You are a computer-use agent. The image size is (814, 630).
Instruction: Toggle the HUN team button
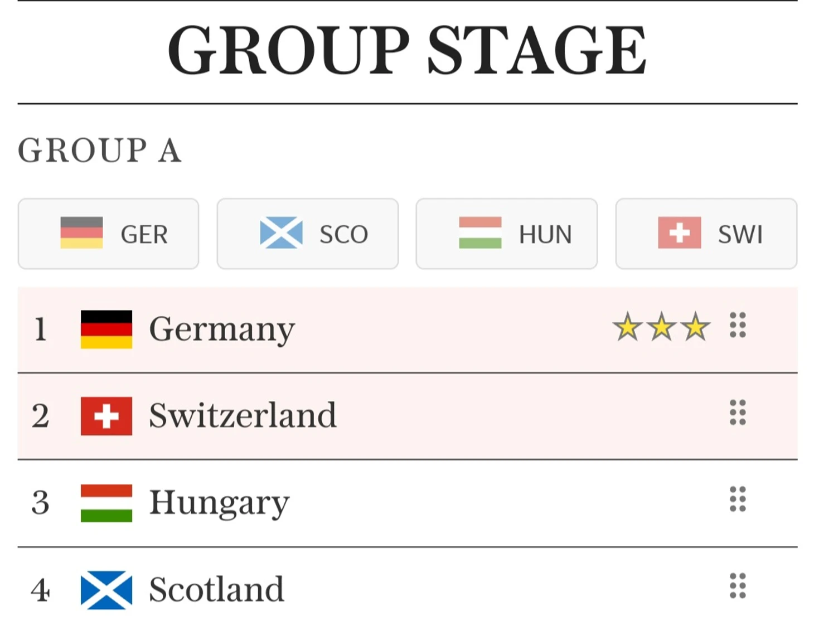coord(507,234)
